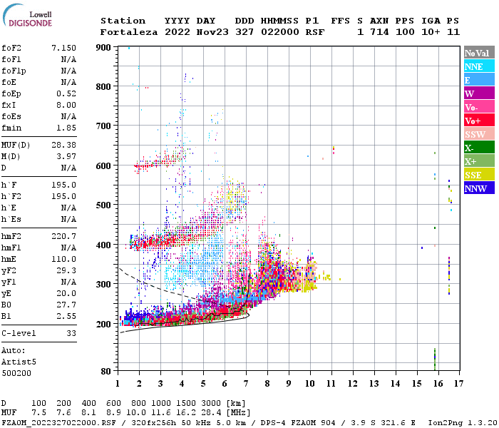Click the 10 MHz frequency axis label
Image resolution: width=499 pixels, height=428 pixels.
tap(310, 384)
